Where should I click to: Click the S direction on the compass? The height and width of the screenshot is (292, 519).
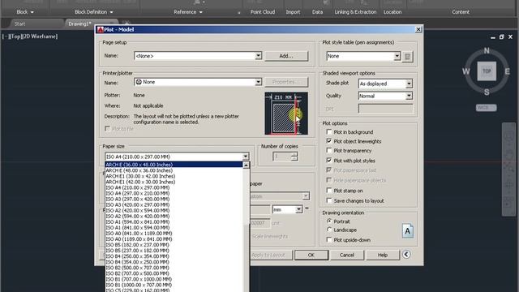coord(487,92)
